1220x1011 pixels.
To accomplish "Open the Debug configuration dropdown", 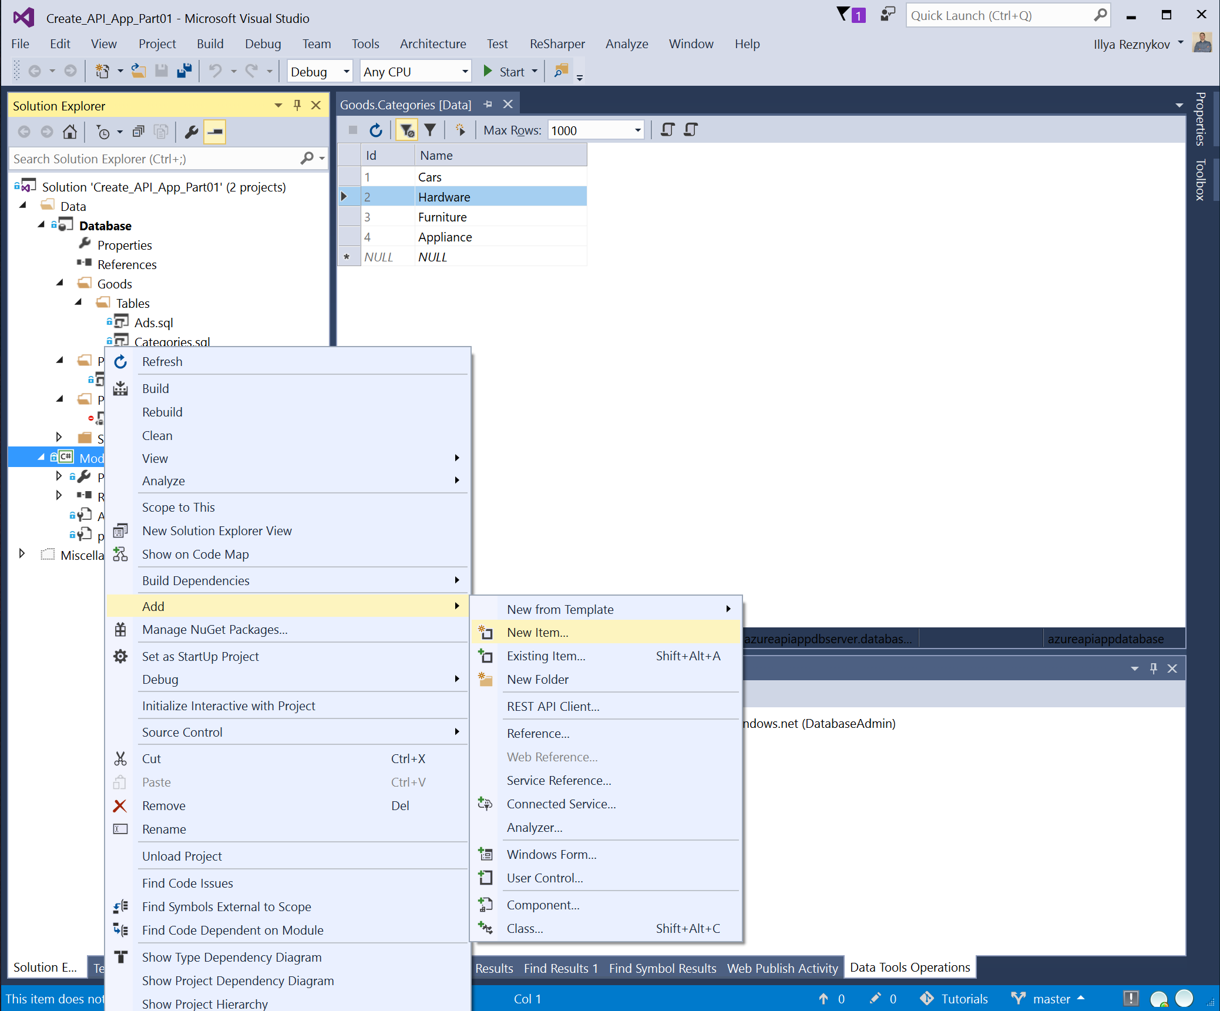I will [x=347, y=72].
